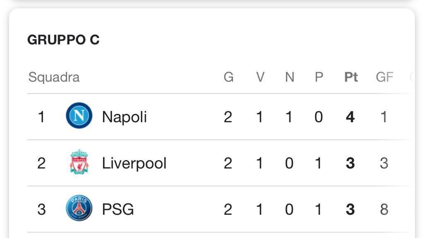Click the Napoli club crest
424x238 pixels.
[x=79, y=116]
